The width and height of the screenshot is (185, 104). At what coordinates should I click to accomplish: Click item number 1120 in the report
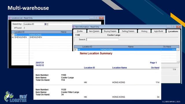click(x=64, y=90)
